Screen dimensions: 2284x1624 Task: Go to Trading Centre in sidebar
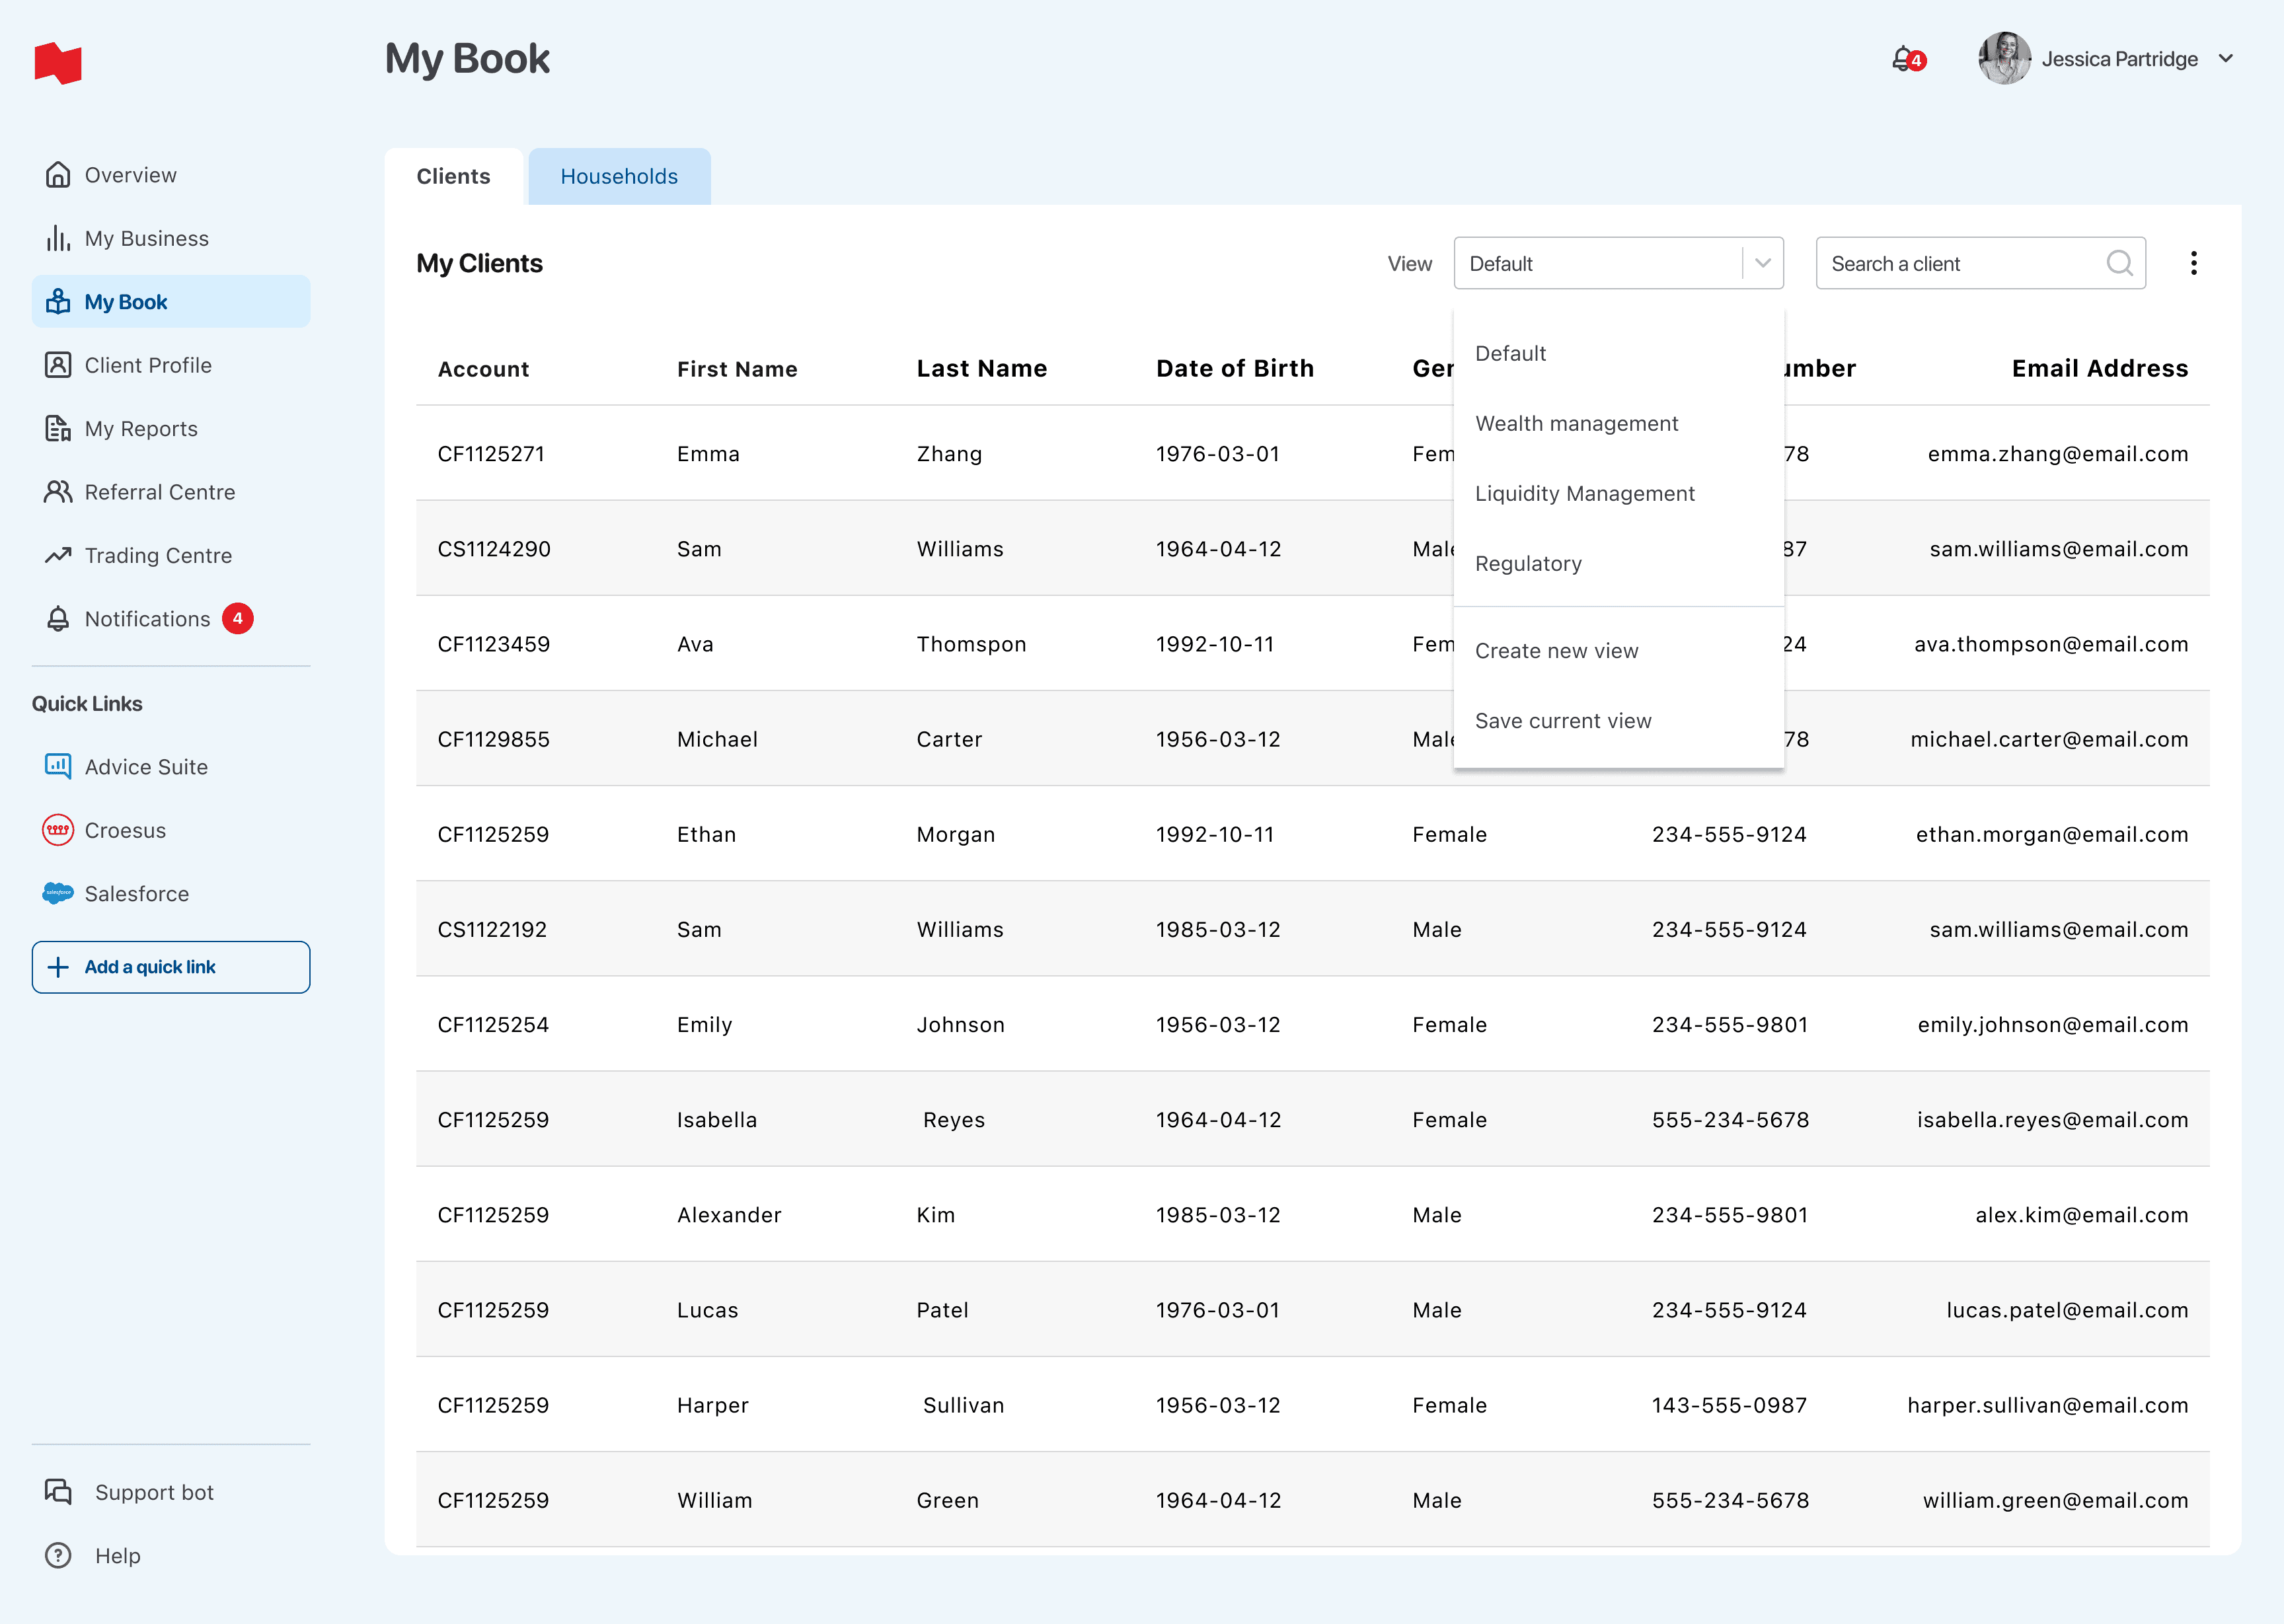point(158,555)
